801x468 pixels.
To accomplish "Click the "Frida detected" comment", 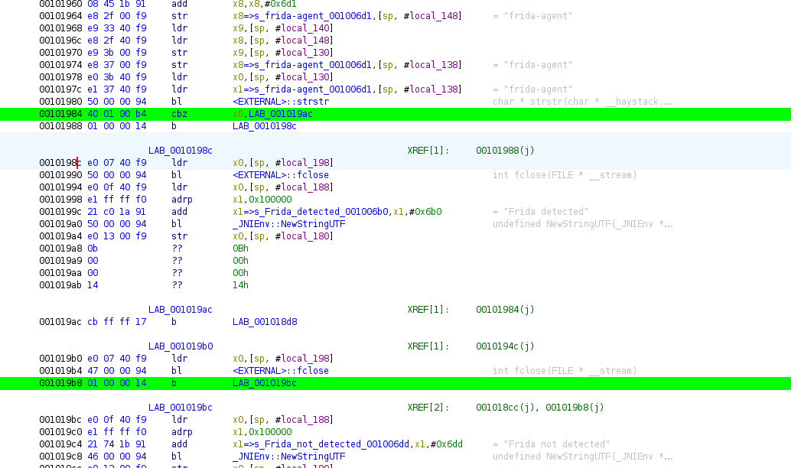I will click(x=540, y=212).
